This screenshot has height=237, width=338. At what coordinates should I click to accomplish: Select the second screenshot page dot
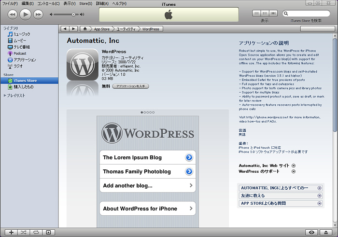pyautogui.click(x=145, y=112)
